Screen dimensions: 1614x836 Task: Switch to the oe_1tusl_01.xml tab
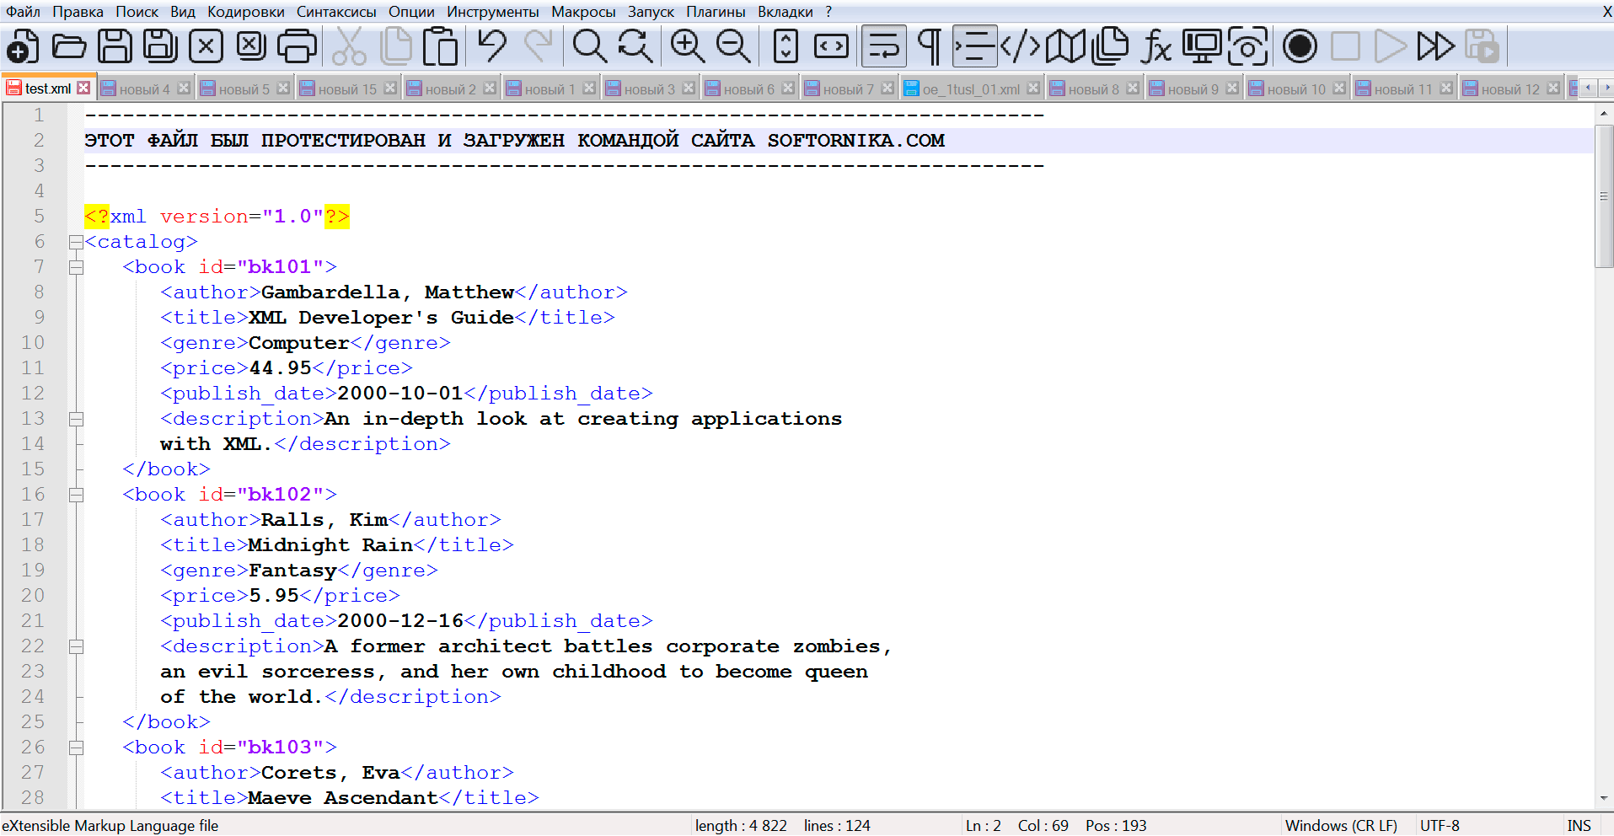click(x=970, y=89)
